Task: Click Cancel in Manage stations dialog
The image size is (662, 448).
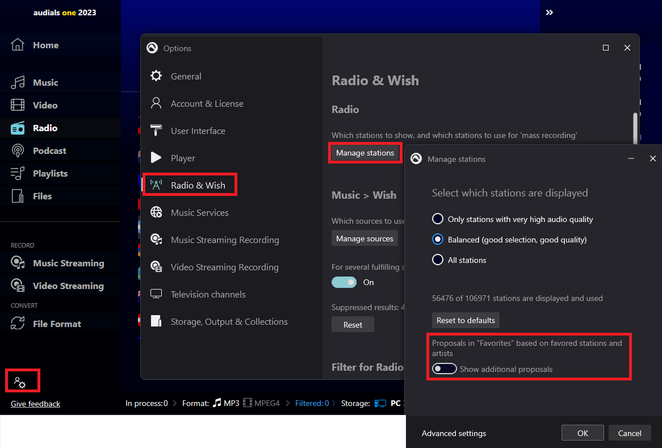Action: [630, 433]
